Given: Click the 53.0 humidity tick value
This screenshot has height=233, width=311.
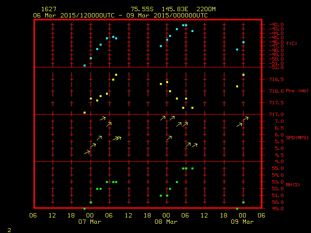Looking at the screenshot, I should (x=277, y=182).
